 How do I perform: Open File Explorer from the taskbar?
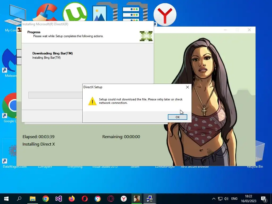32,199
